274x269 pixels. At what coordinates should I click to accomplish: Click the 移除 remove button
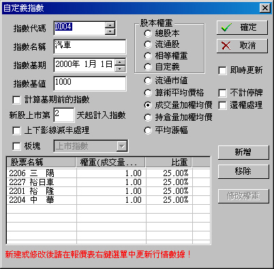click(x=243, y=171)
